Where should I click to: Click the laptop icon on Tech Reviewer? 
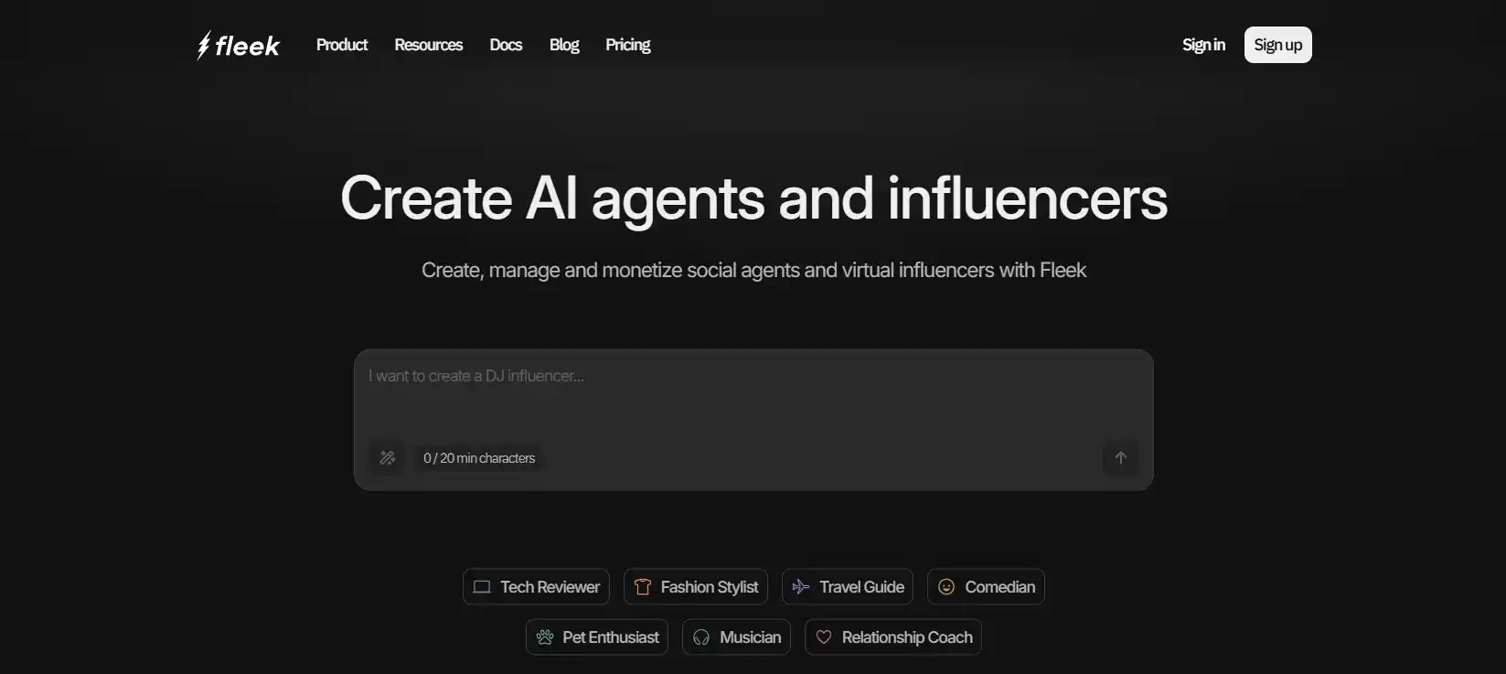coord(482,587)
